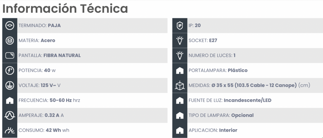Click the PORTALAMPARA house icon

(180, 71)
